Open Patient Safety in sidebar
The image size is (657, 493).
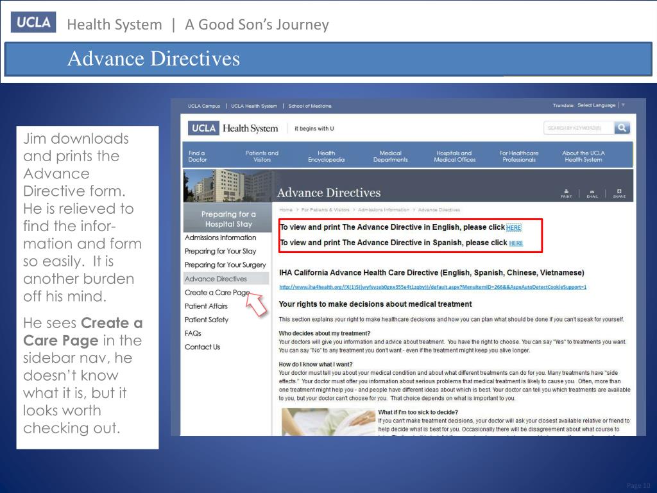tap(207, 320)
